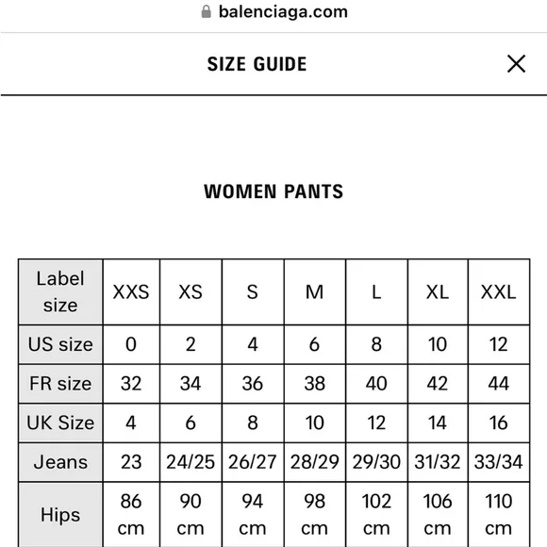
Task: Click the SIZE GUIDE title
Action: [x=257, y=64]
